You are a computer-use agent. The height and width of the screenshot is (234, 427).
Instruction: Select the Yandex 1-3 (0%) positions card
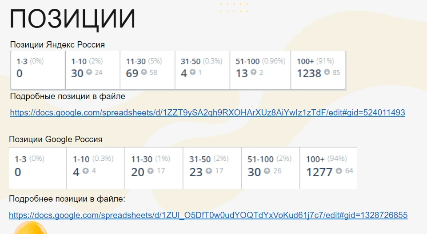(x=38, y=70)
